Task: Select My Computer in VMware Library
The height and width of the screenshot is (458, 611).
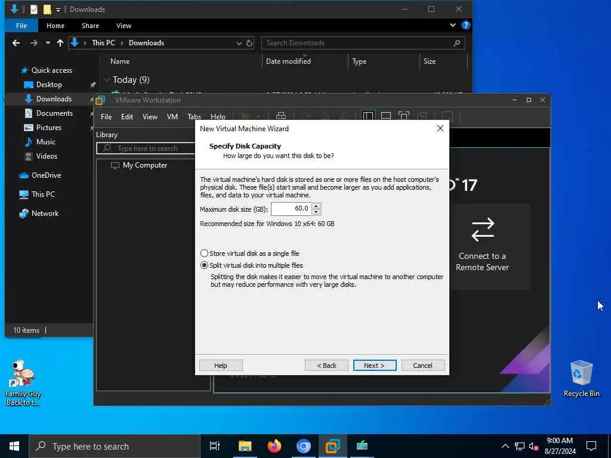Action: tap(139, 165)
